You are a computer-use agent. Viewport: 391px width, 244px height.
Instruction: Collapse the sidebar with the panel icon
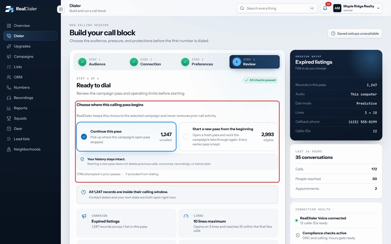61,9
